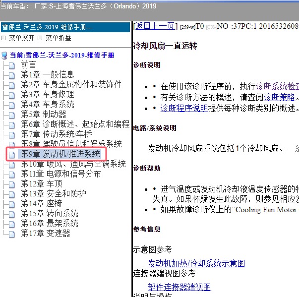Click page icon beside 第12章 车顶
Screen dimensions: 299x297
point(12,184)
